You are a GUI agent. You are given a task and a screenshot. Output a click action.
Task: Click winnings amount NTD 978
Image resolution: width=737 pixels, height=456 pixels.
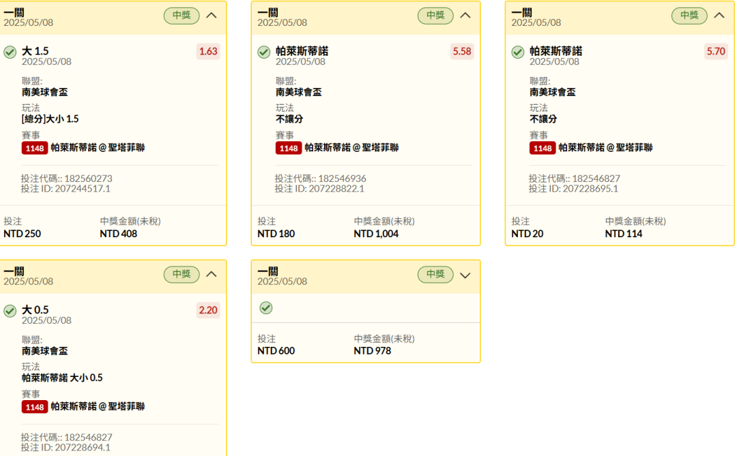pyautogui.click(x=373, y=351)
